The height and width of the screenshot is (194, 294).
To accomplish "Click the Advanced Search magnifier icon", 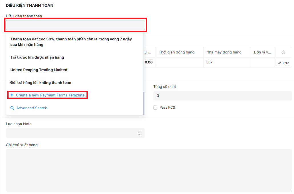I will click(x=12, y=108).
